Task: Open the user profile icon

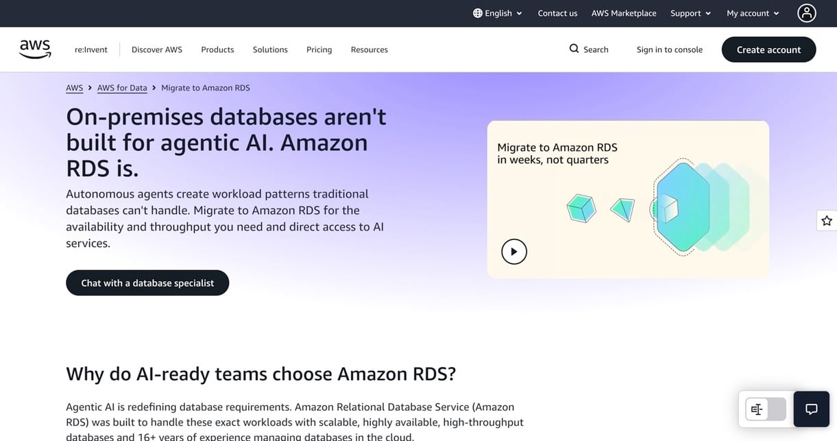Action: click(807, 13)
